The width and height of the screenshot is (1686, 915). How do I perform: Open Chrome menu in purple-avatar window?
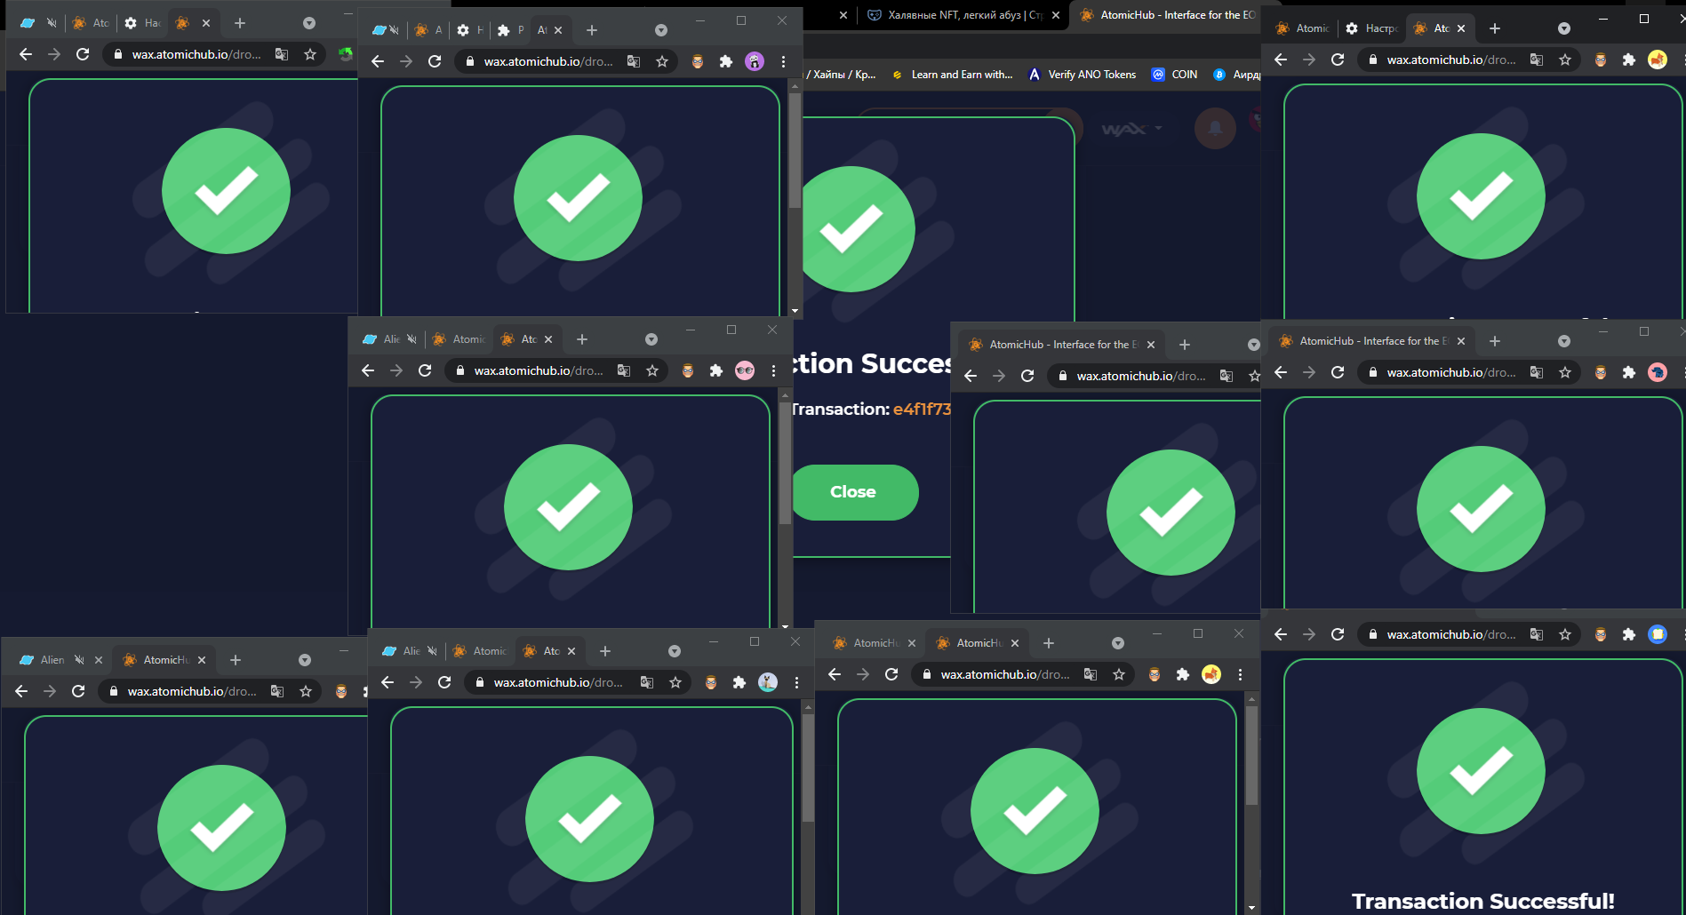[x=783, y=61]
